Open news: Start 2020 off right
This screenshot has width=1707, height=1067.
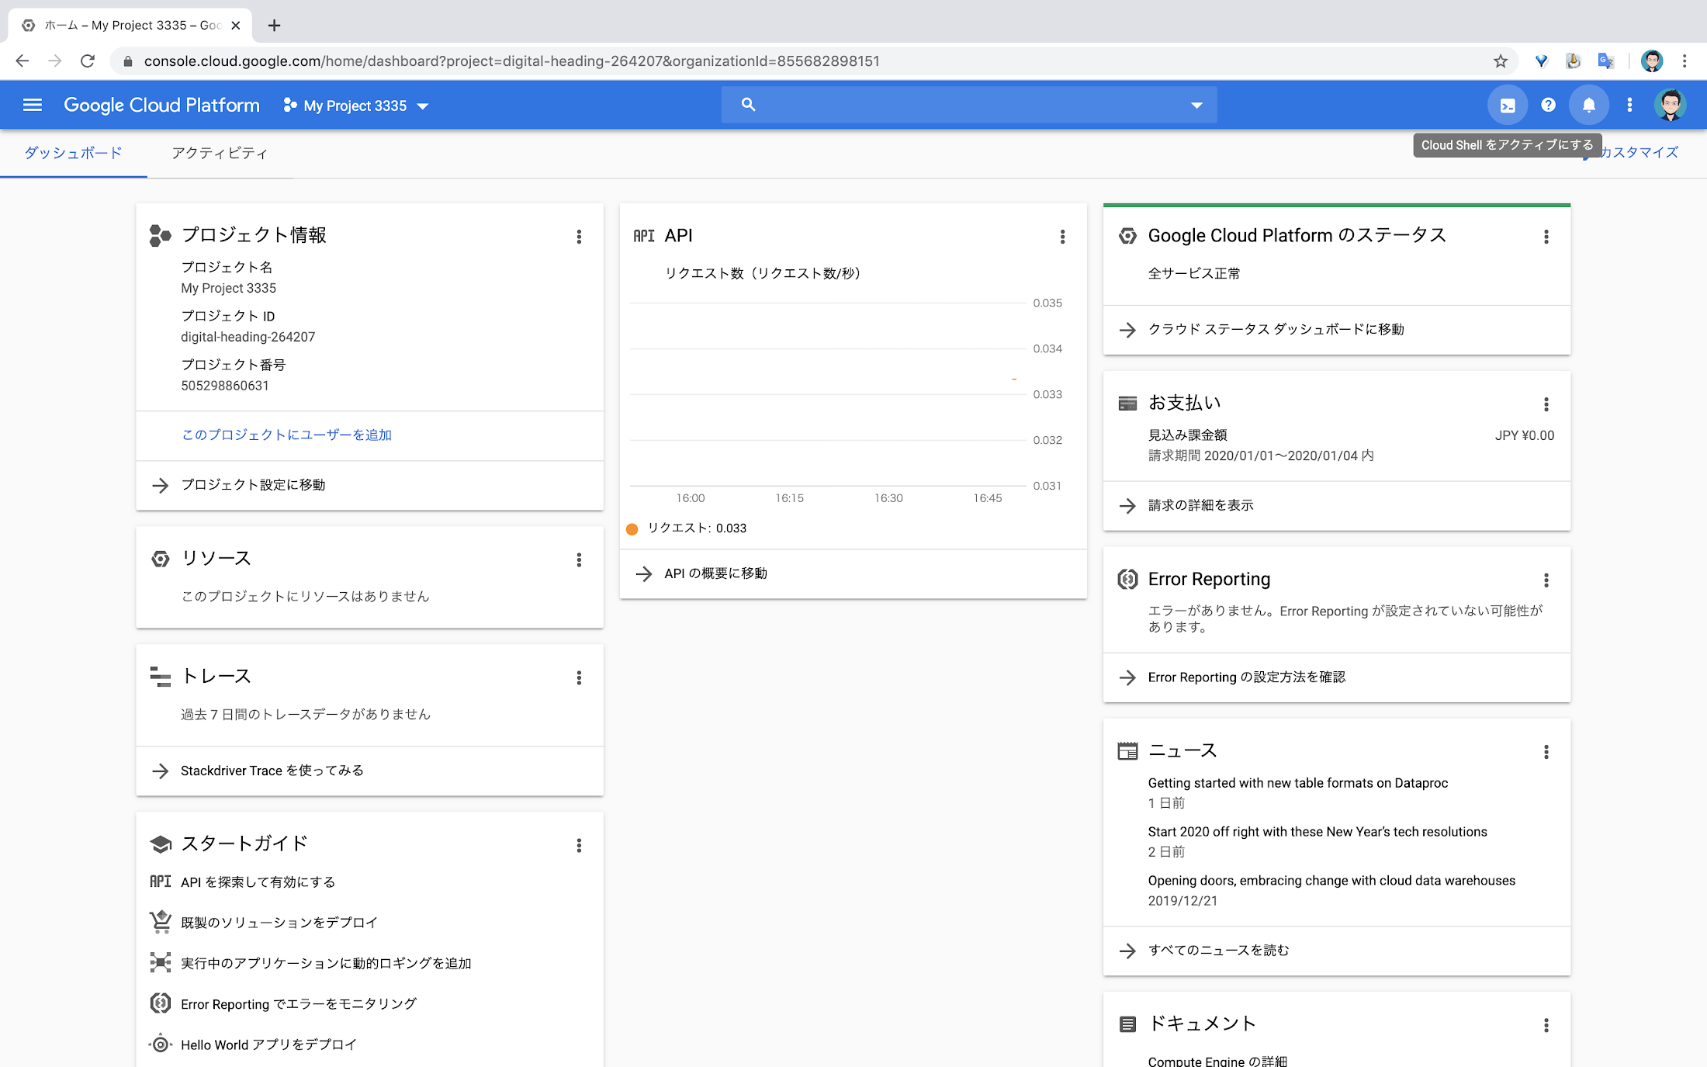tap(1317, 832)
